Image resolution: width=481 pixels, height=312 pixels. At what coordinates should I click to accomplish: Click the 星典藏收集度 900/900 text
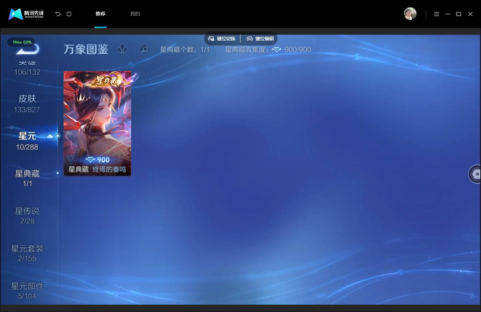pyautogui.click(x=268, y=50)
